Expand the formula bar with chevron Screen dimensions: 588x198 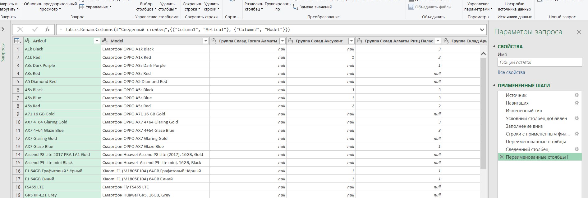pos(482,30)
